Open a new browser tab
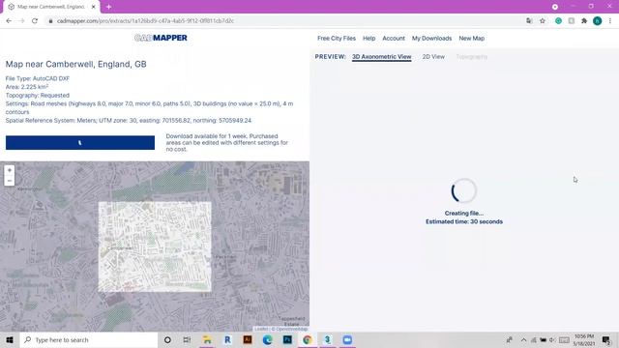The height and width of the screenshot is (348, 619). click(108, 7)
